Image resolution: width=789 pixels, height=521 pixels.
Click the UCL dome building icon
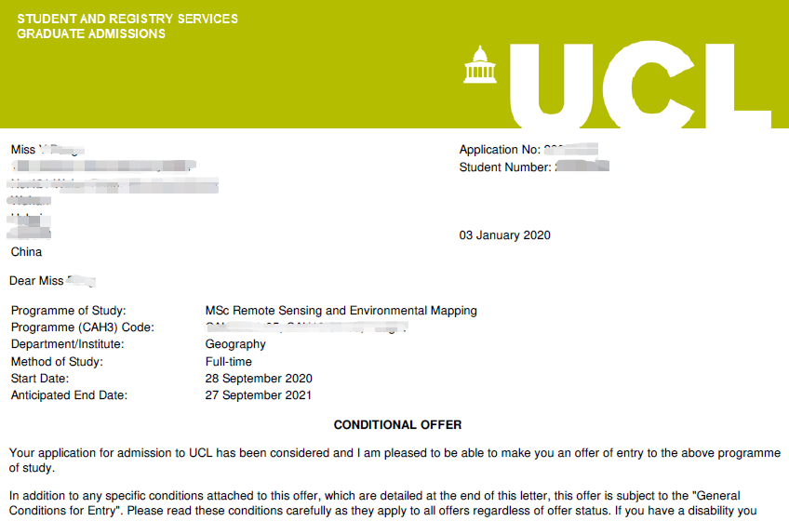pos(480,64)
